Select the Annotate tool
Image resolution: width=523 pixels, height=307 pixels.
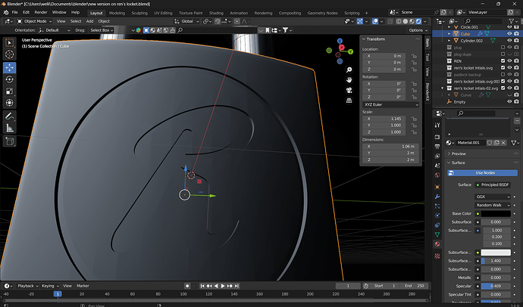click(9, 116)
